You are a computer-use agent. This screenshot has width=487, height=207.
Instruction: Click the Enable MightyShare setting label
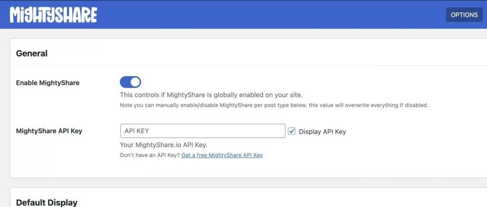(x=48, y=83)
